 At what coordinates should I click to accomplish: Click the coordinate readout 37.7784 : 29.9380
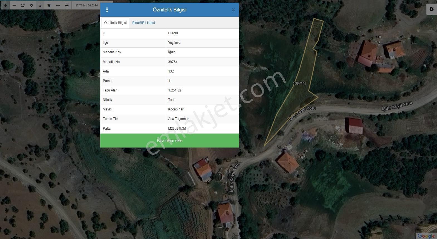coord(87,5)
